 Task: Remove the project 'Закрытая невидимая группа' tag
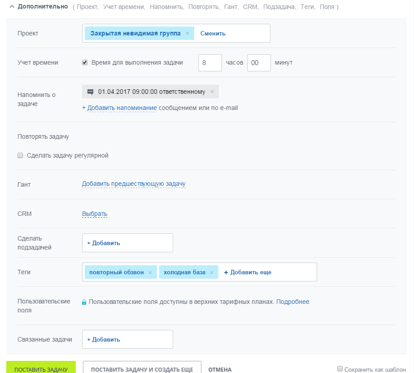tap(187, 33)
